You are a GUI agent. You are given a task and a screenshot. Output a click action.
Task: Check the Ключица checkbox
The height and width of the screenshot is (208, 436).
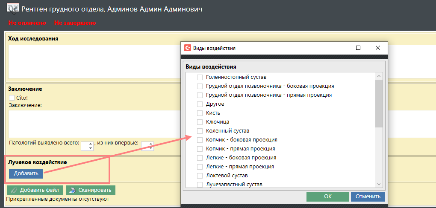click(199, 122)
